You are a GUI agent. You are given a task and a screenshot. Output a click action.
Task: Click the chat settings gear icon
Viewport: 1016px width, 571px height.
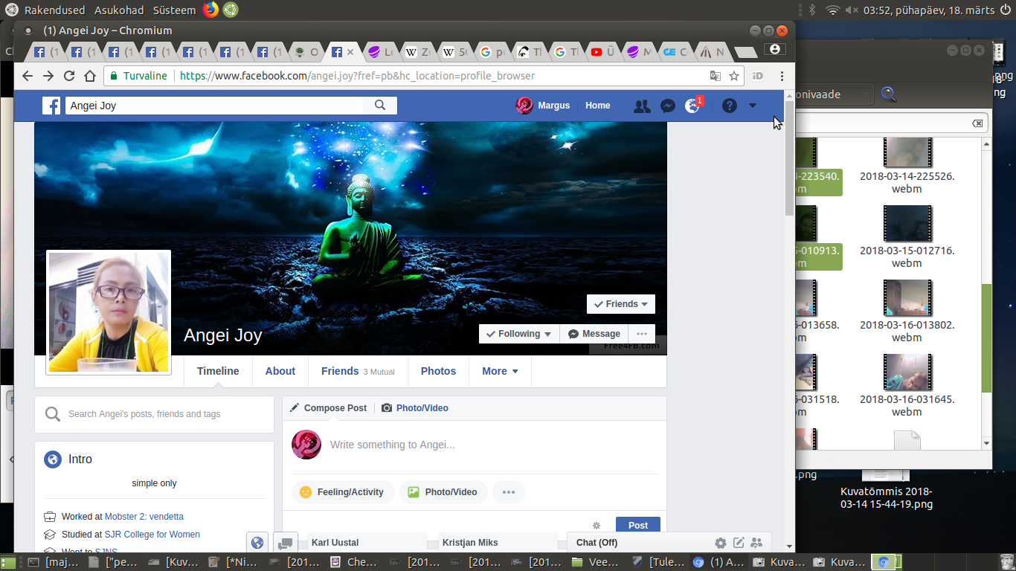pos(720,543)
